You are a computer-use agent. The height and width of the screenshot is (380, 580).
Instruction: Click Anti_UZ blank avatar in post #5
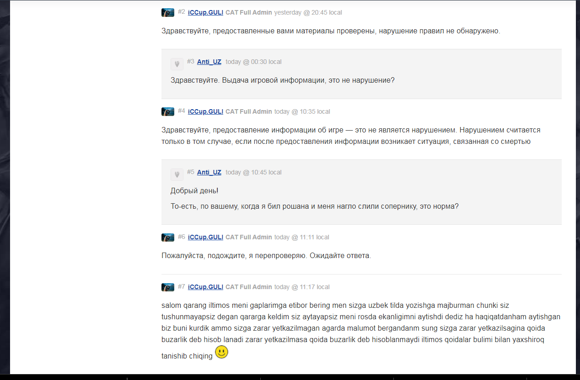[177, 174]
